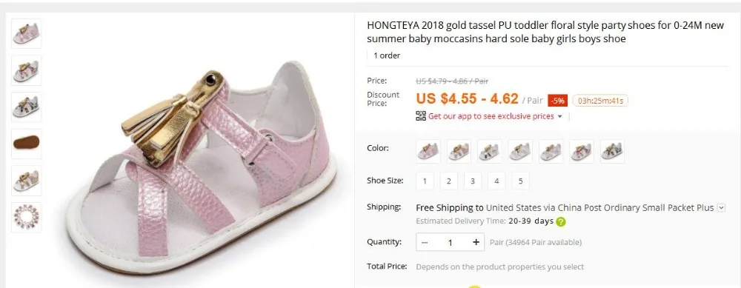Choose the fourth color option swatch
741x288 pixels.
(520, 152)
